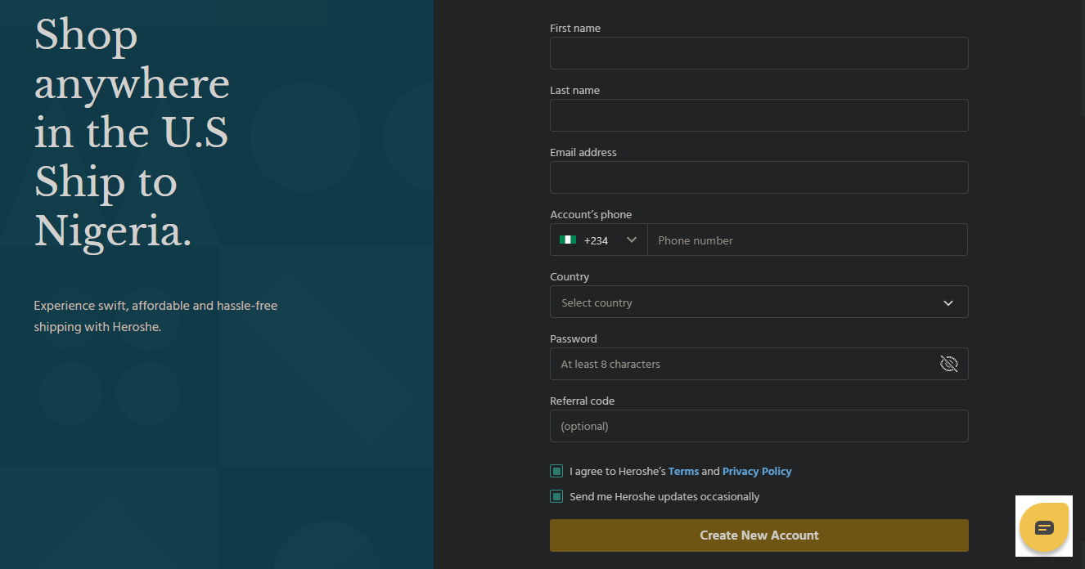The width and height of the screenshot is (1085, 569).
Task: Click the 'Send me Heroshe updates occasionally' text
Action: (x=664, y=496)
